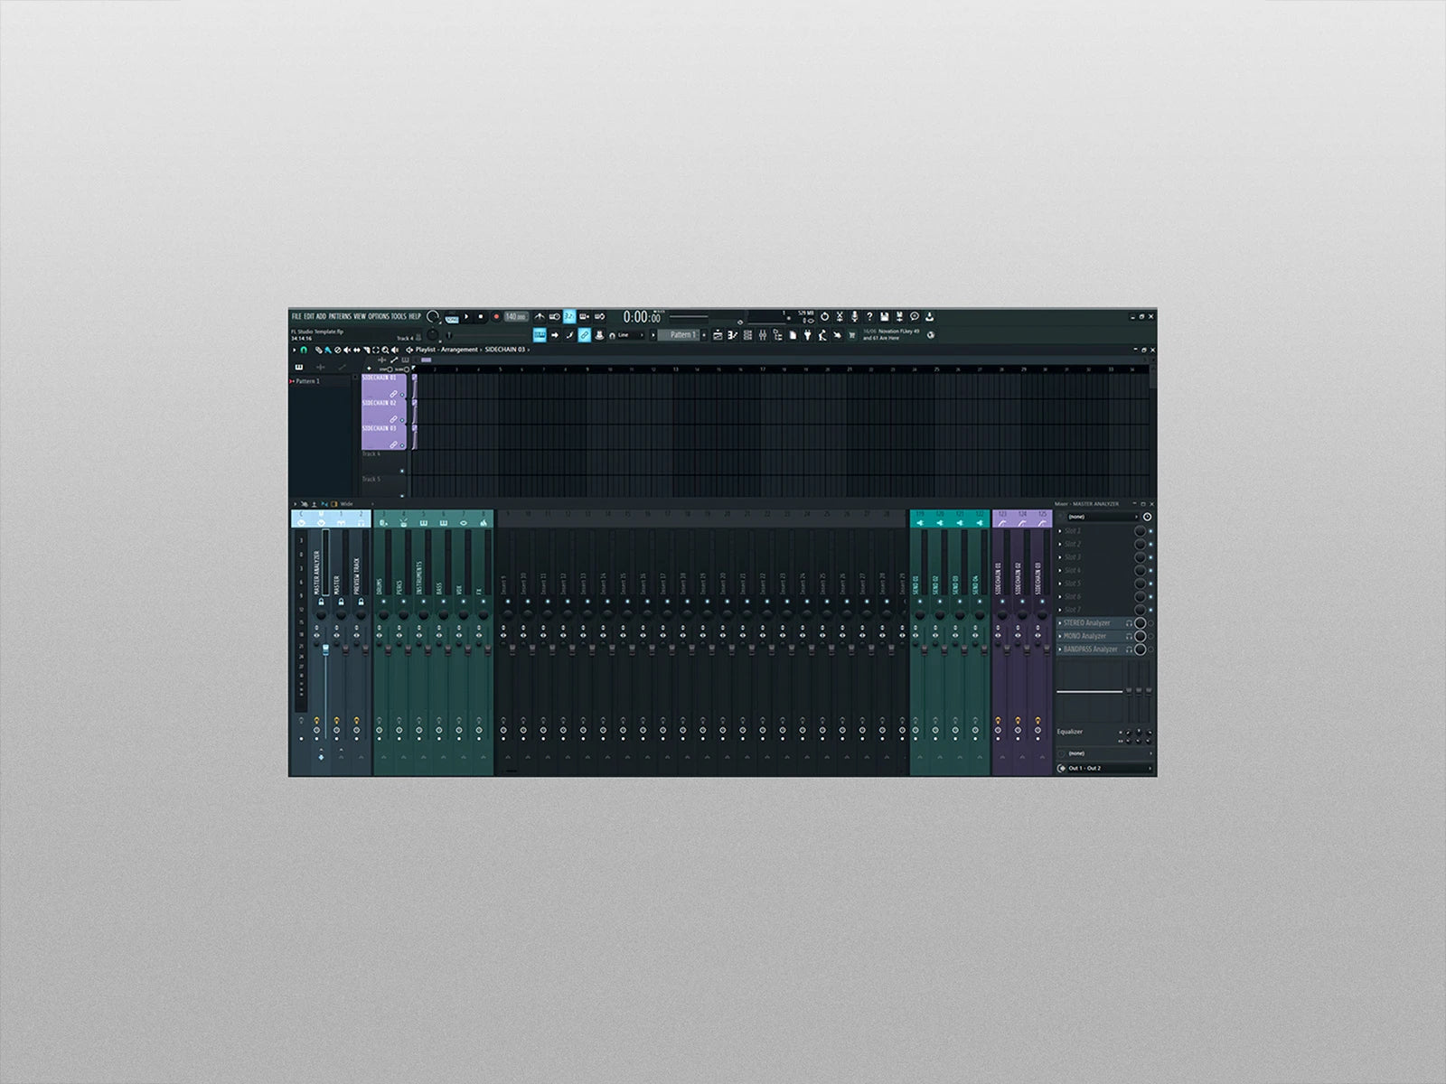Screen dimensions: 1446x1084
Task: Click the MASTER track volume fader
Action: tap(345, 650)
